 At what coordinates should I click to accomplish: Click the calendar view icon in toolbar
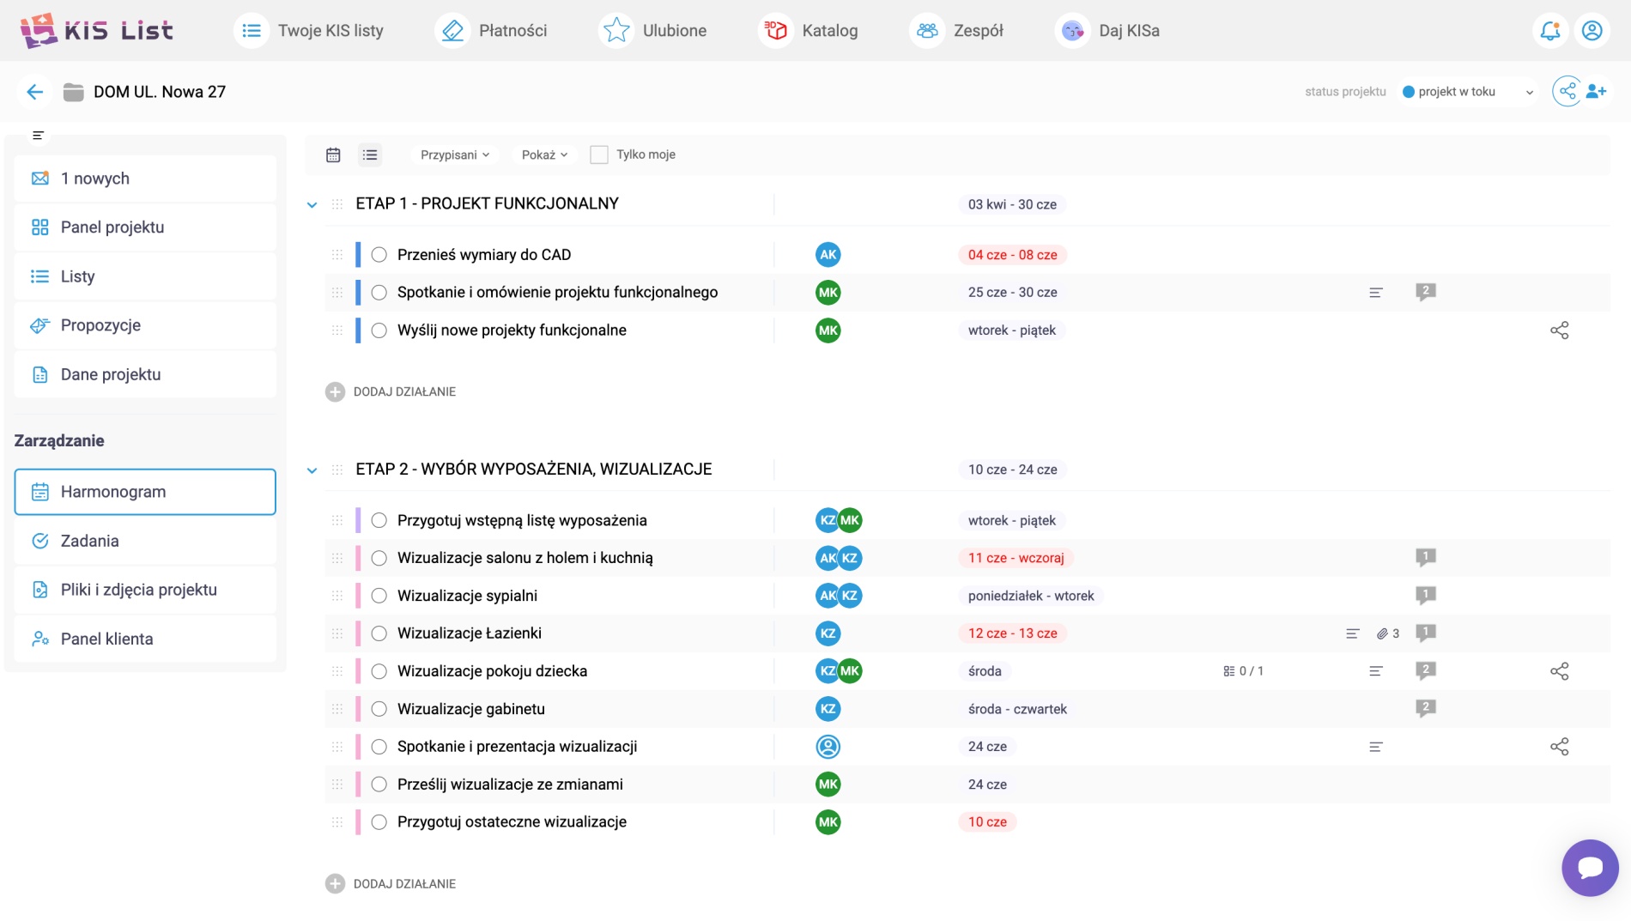pos(333,155)
